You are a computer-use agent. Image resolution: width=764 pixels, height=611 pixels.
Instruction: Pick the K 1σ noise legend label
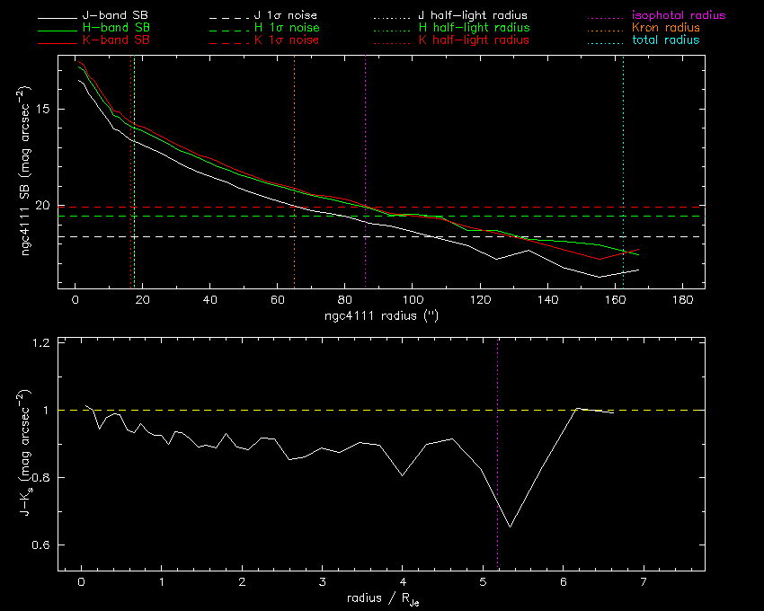pos(287,40)
